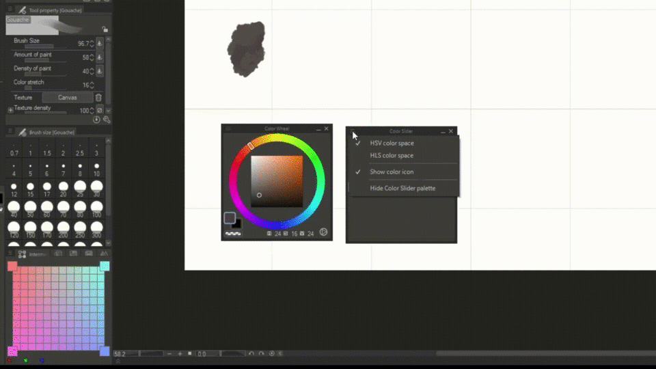Step the Texture density value spinner

(92, 111)
